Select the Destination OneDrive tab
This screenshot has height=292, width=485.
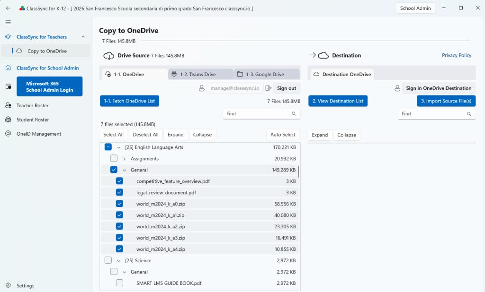(x=342, y=74)
